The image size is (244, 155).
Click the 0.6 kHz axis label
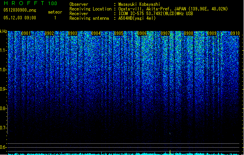point(3,147)
